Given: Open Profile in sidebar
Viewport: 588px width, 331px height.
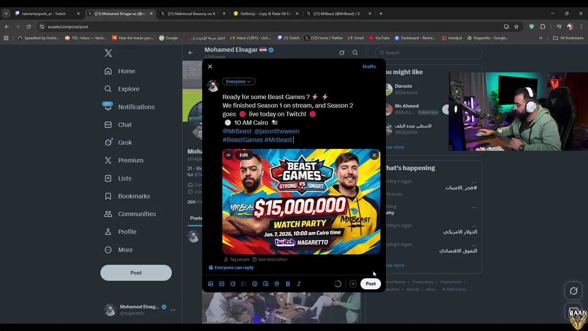Looking at the screenshot, I should pos(120,232).
